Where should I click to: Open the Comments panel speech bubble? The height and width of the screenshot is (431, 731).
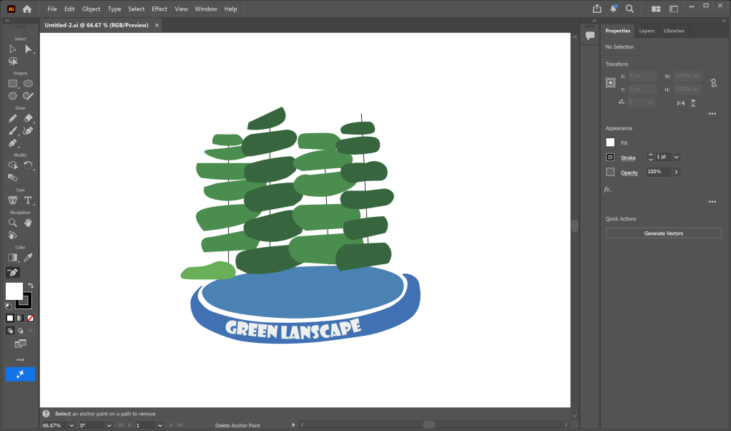pyautogui.click(x=590, y=35)
